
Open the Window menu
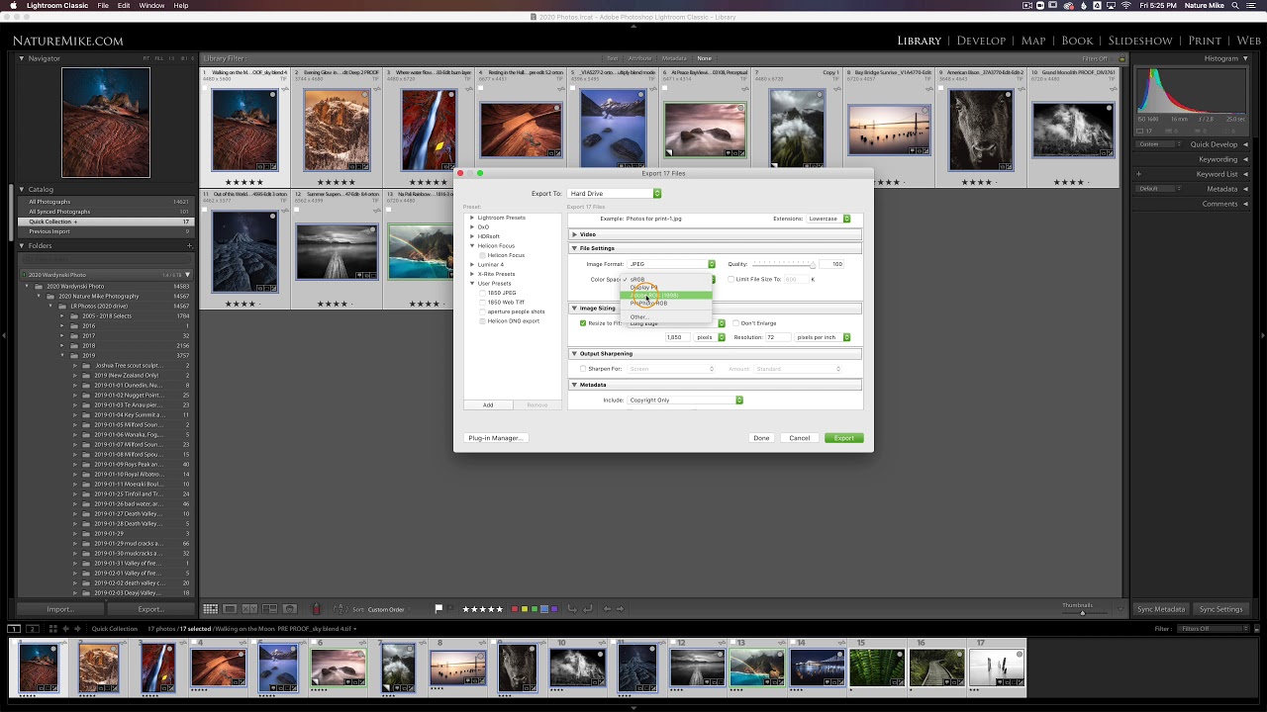151,6
